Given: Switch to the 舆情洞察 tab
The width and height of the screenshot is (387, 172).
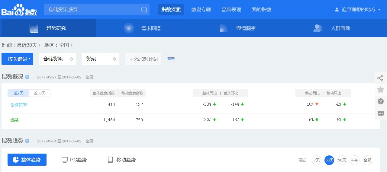Looking at the screenshot, I should coord(239,28).
